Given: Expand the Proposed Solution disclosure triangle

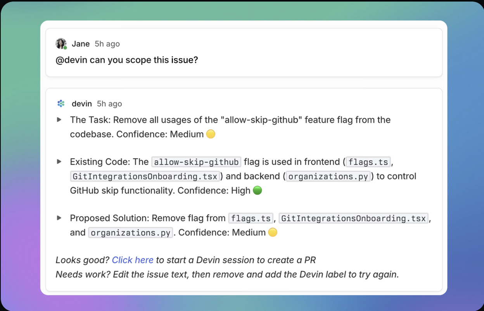Looking at the screenshot, I should click(59, 218).
